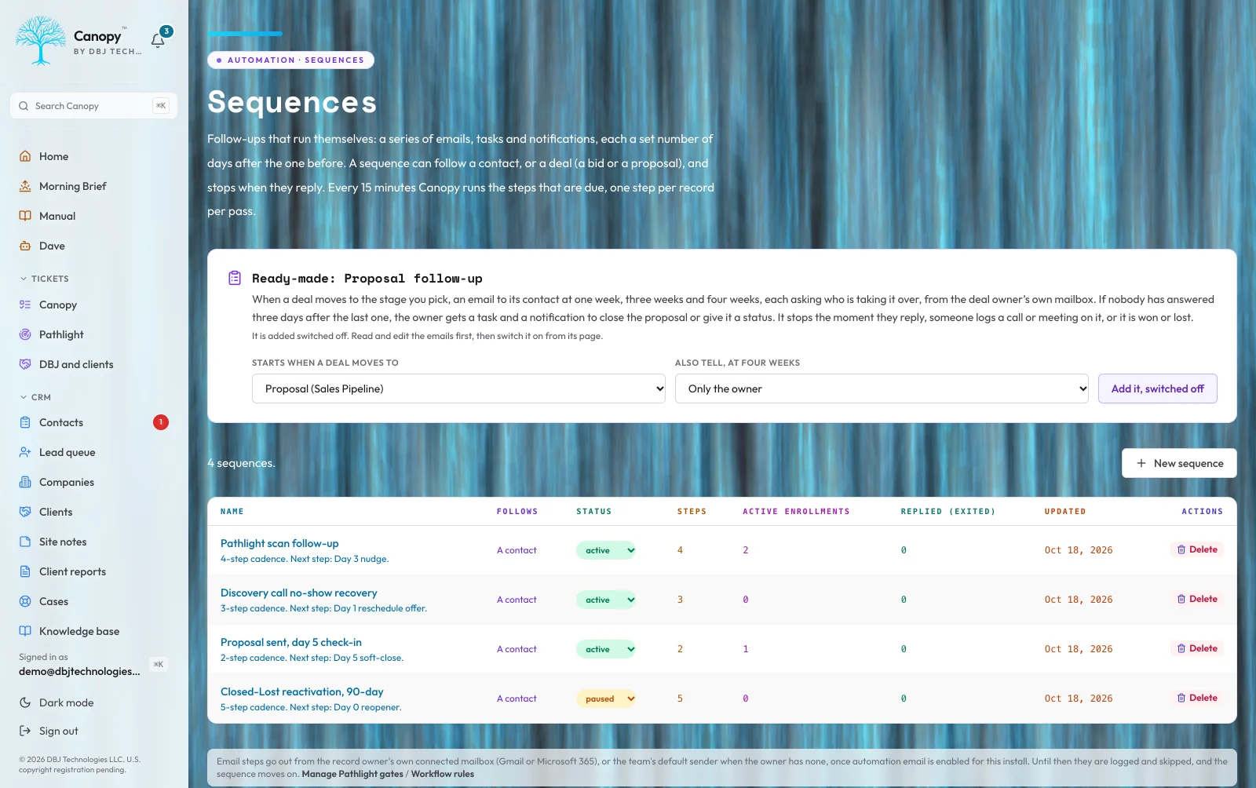Delete the Closed-Lost reactivation sequence
The height and width of the screenshot is (788, 1256).
click(x=1197, y=698)
